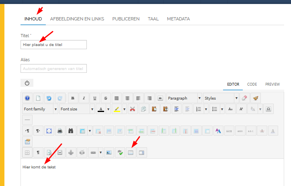The height and width of the screenshot is (186, 291).
Task: Click the Preview view link
Action: [x=272, y=84]
